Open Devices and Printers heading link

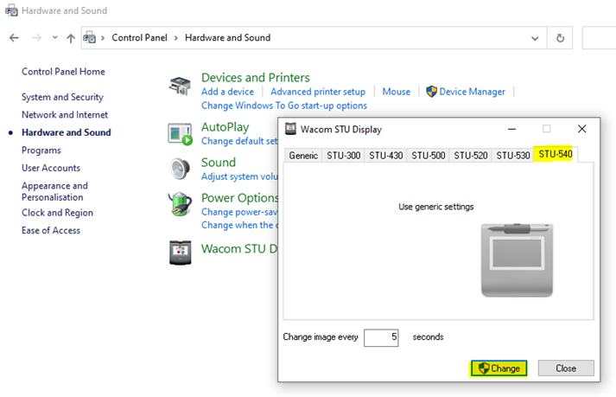pyautogui.click(x=256, y=78)
